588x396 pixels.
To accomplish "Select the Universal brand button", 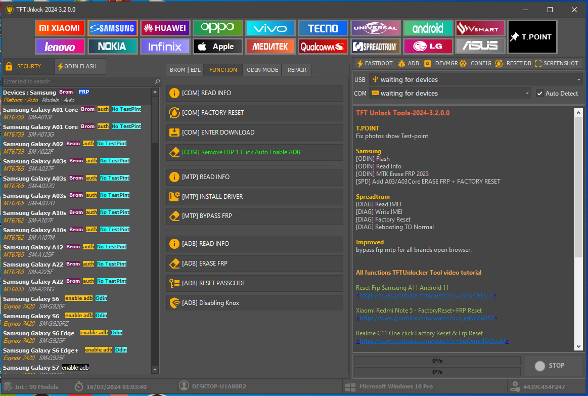I will [x=375, y=28].
